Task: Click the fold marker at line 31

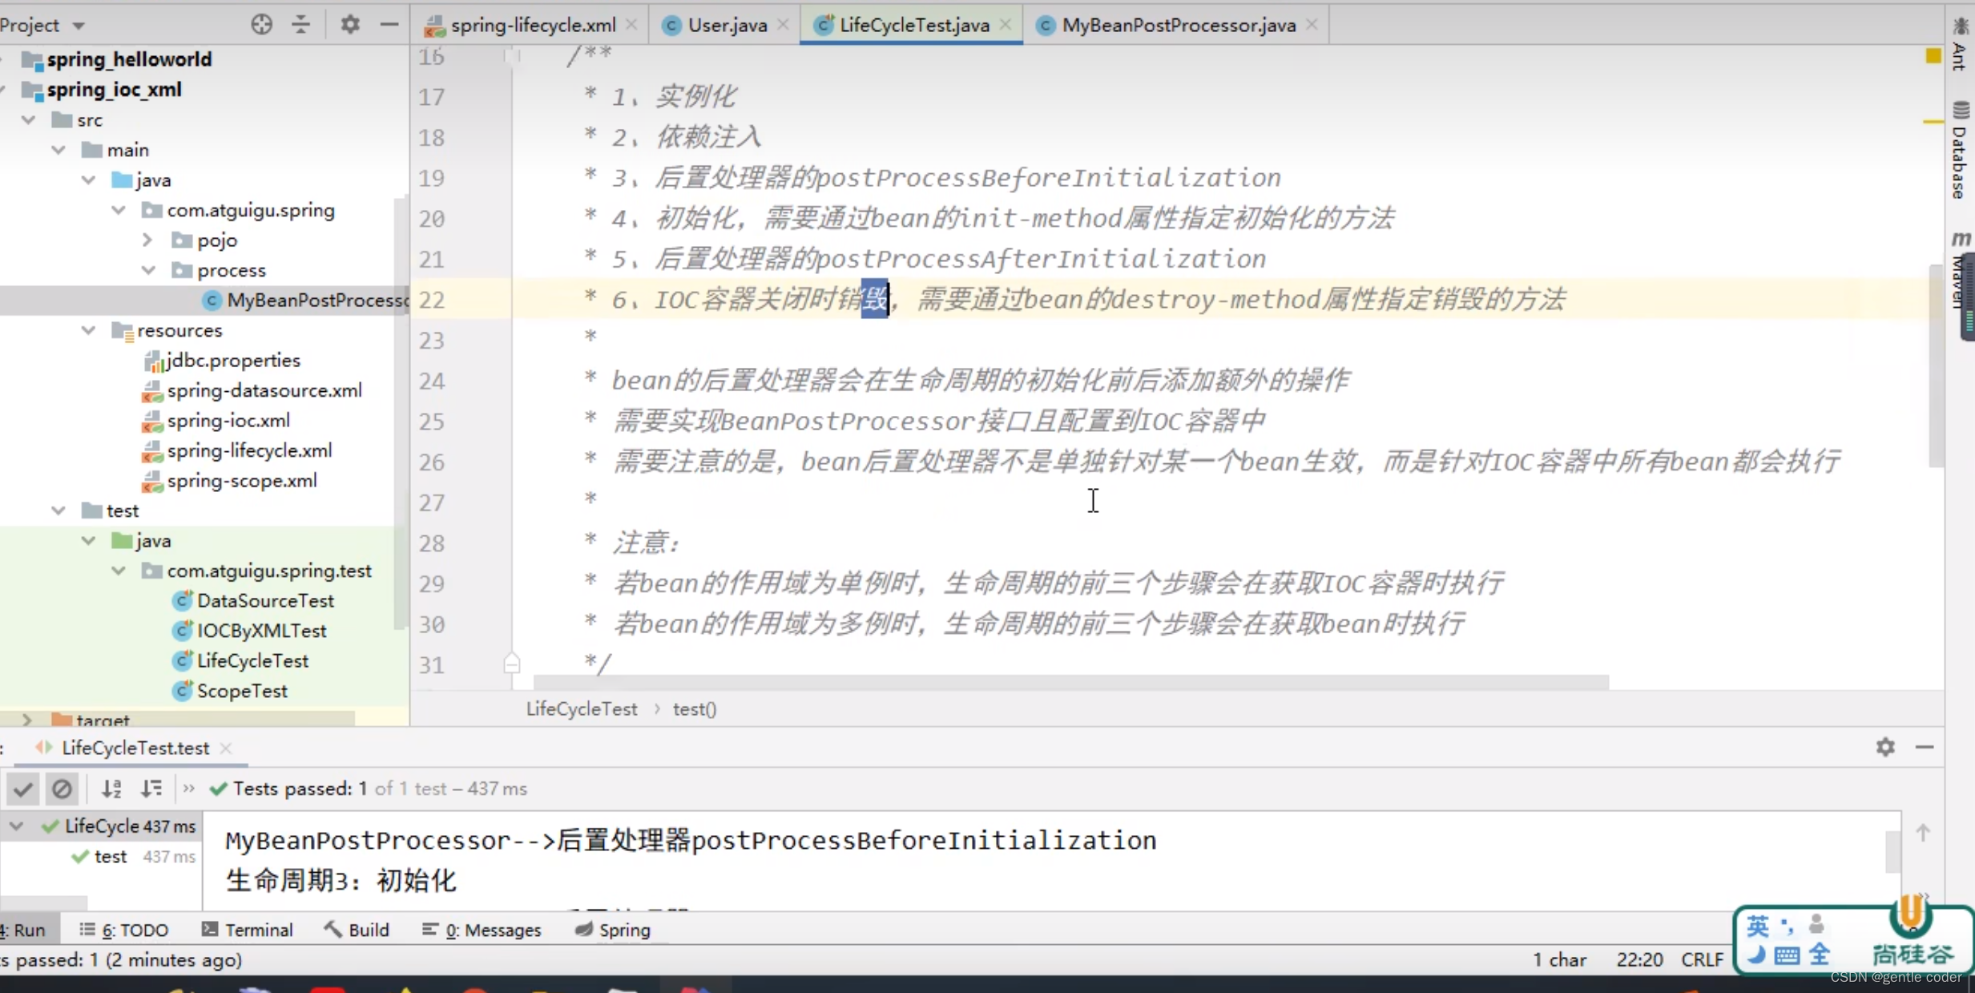Action: click(512, 664)
